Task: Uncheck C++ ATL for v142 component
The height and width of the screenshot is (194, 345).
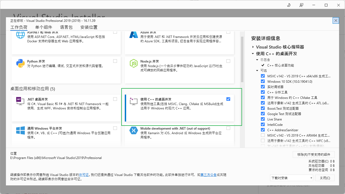Action: (x=263, y=103)
